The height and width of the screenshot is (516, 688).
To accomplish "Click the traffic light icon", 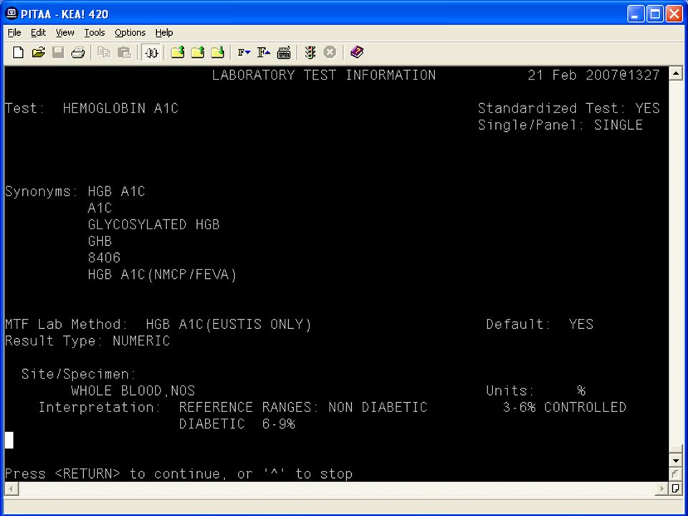I will [310, 52].
